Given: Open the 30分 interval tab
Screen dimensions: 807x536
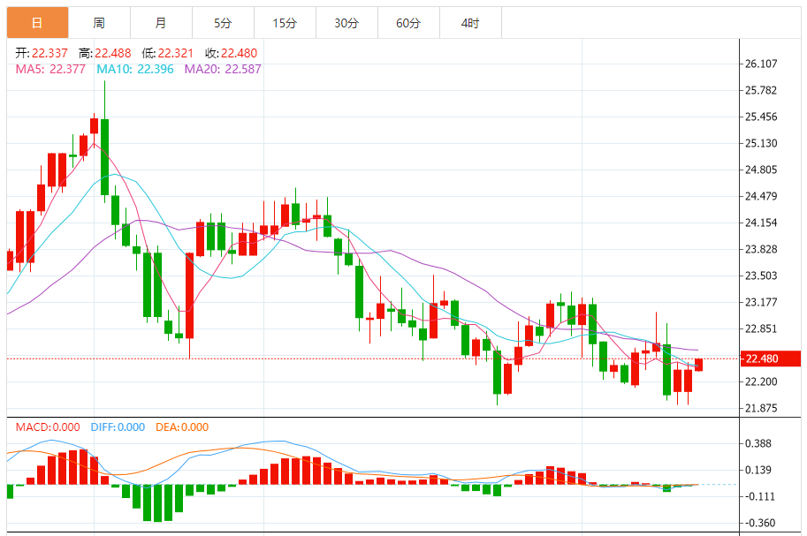Looking at the screenshot, I should pyautogui.click(x=346, y=23).
